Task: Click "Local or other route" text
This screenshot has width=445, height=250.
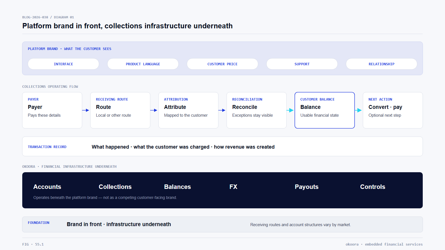Action: [113, 115]
